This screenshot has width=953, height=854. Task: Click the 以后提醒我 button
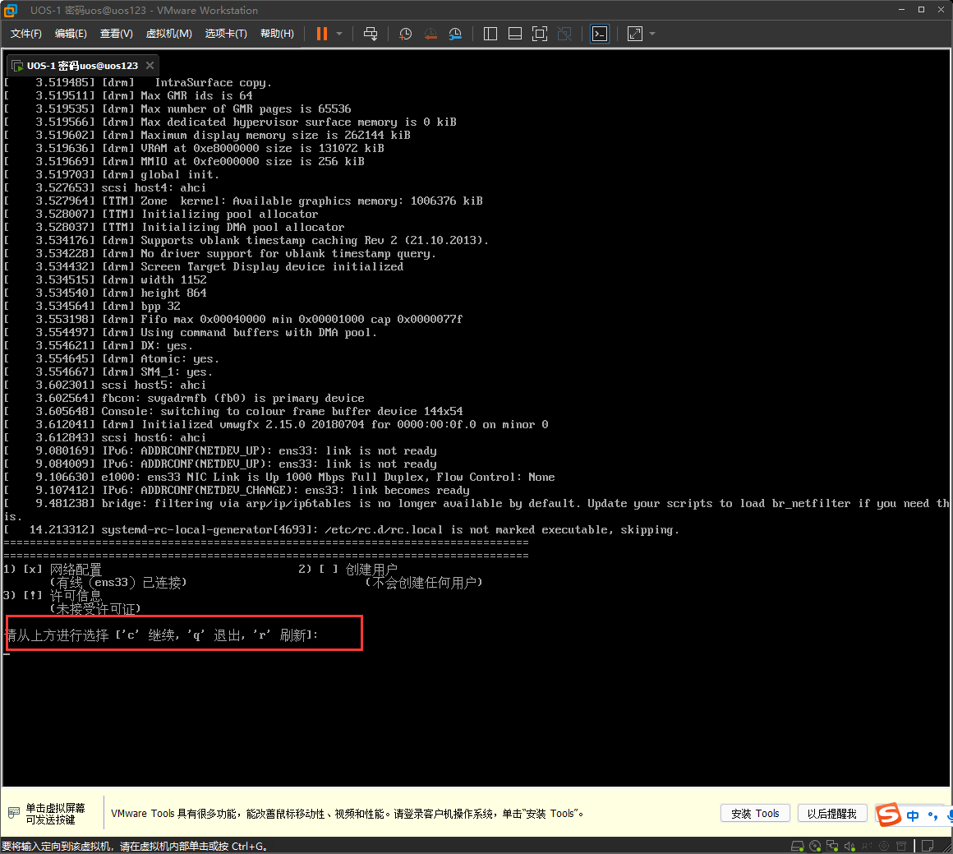(832, 813)
